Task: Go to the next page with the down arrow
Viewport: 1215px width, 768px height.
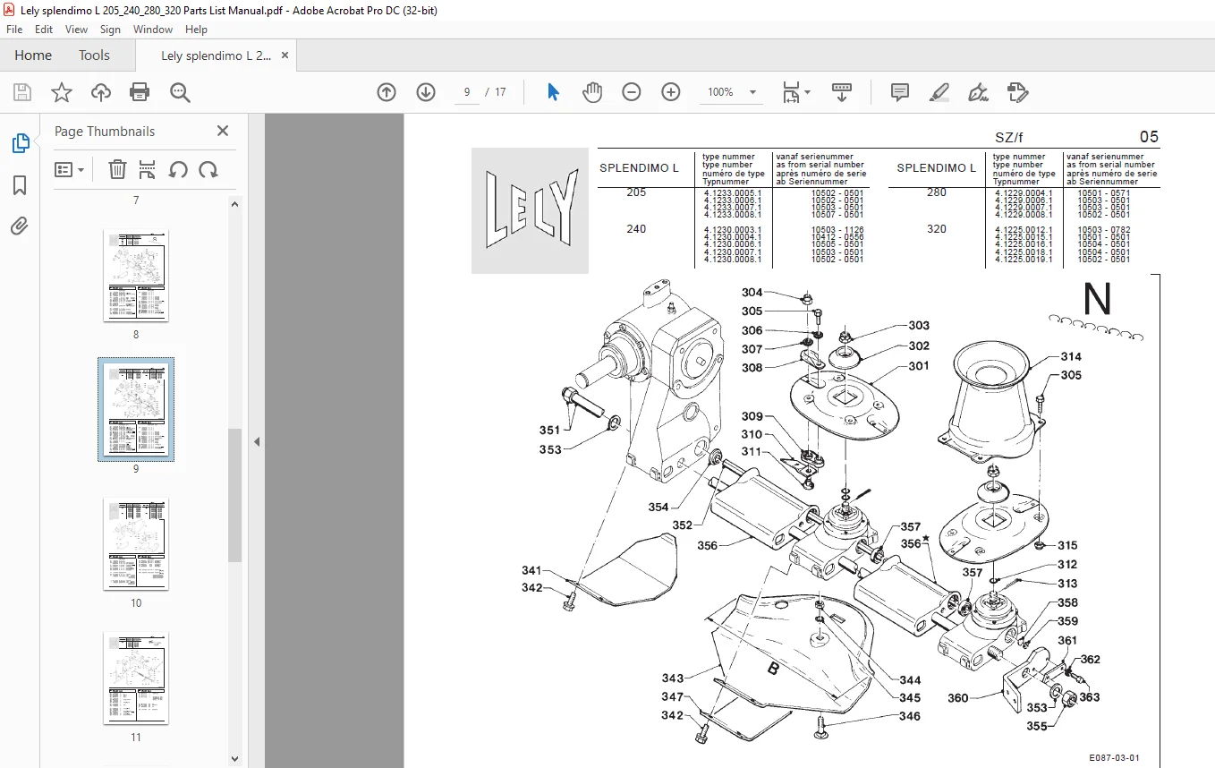Action: [x=426, y=92]
